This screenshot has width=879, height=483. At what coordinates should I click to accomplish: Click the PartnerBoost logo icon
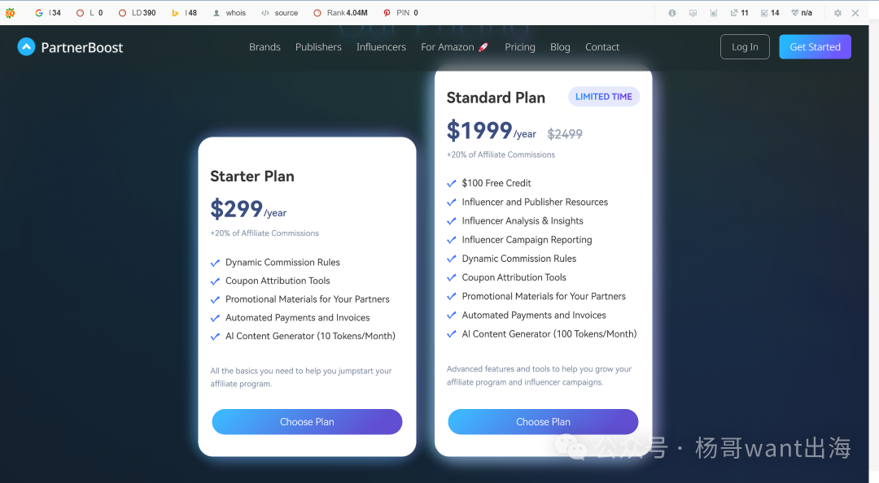[x=26, y=47]
